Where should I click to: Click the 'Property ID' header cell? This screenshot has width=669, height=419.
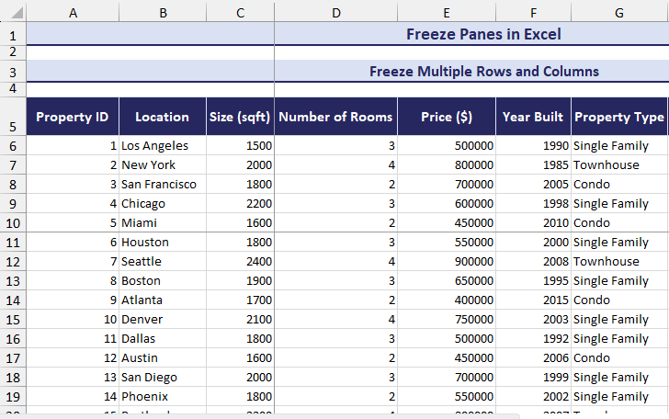pyautogui.click(x=73, y=117)
